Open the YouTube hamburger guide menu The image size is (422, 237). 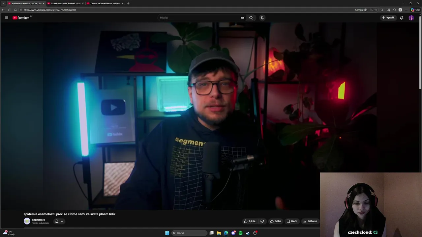click(x=6, y=18)
